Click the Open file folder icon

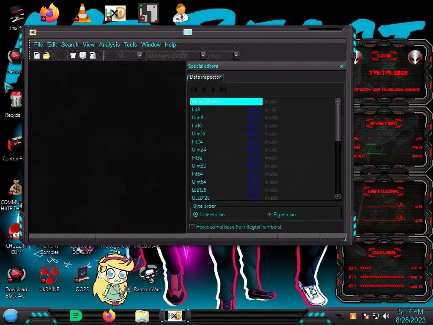tap(46, 55)
